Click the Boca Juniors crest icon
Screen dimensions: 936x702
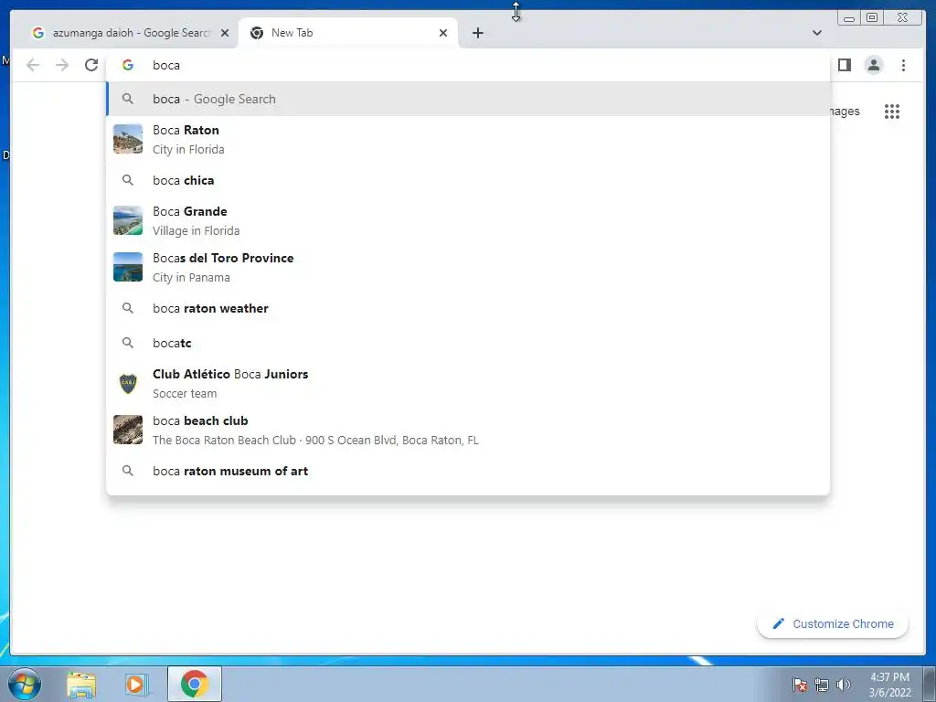pyautogui.click(x=128, y=383)
